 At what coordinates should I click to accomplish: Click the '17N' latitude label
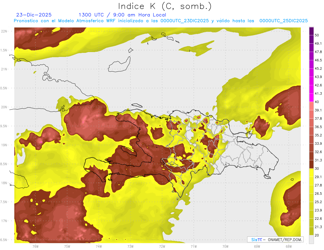(x=4, y=221)
